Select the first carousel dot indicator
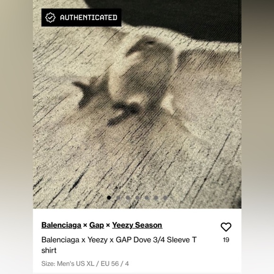The image size is (274, 274). tap(109, 197)
